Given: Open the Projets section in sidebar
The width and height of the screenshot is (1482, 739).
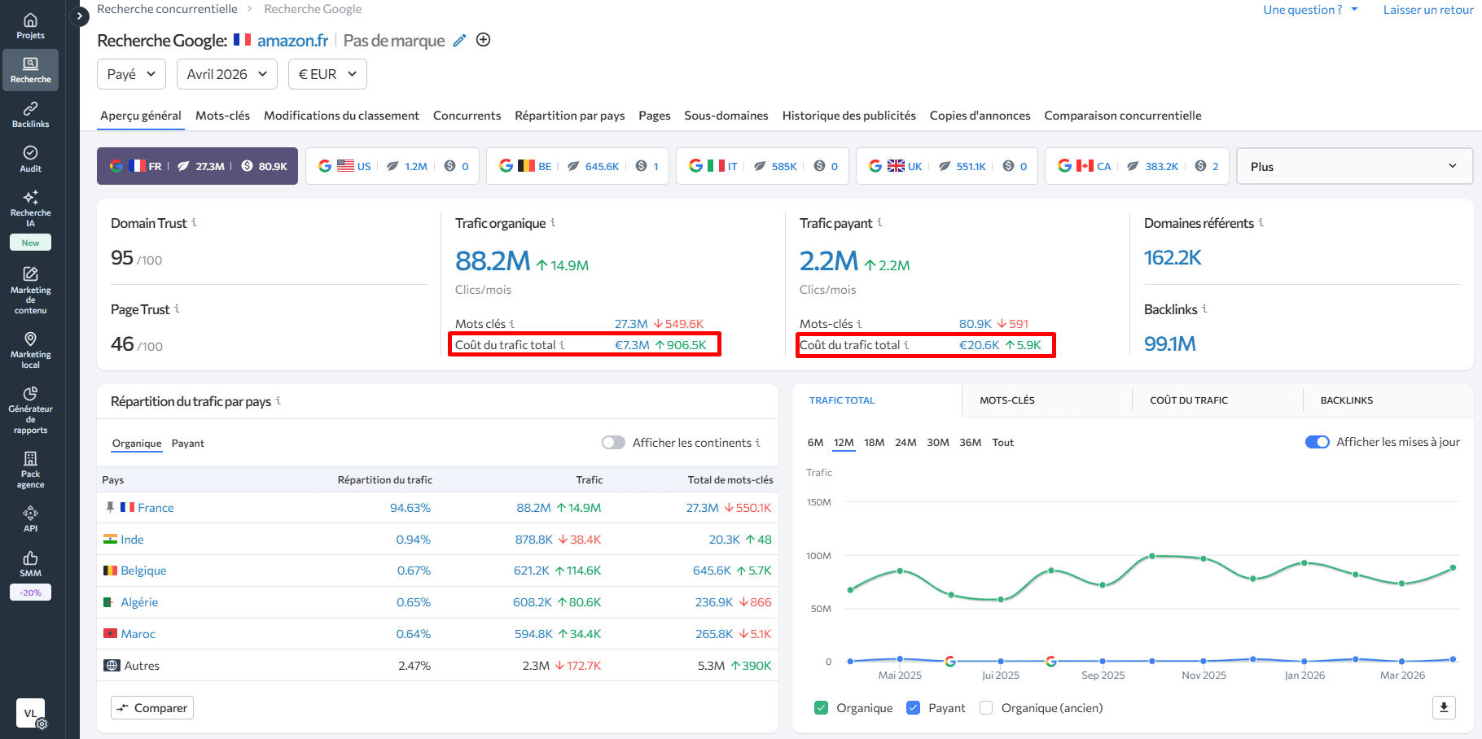Looking at the screenshot, I should point(30,26).
